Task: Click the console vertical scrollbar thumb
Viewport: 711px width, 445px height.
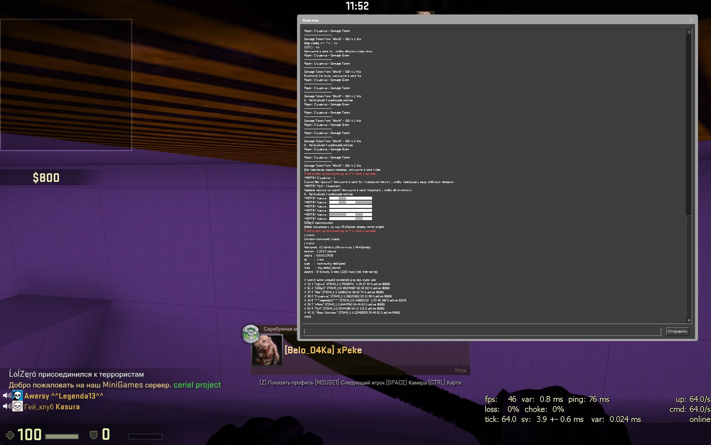Action: (689, 265)
